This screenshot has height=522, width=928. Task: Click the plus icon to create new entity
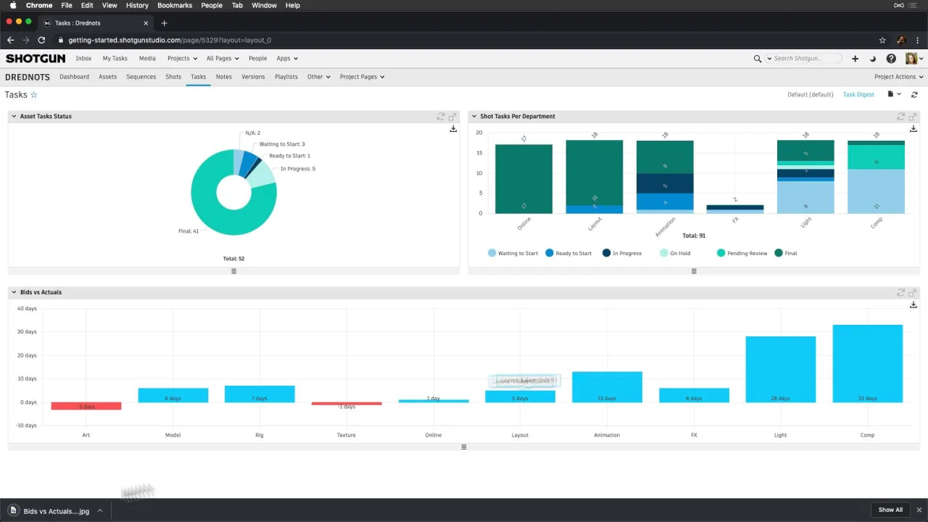(x=855, y=59)
